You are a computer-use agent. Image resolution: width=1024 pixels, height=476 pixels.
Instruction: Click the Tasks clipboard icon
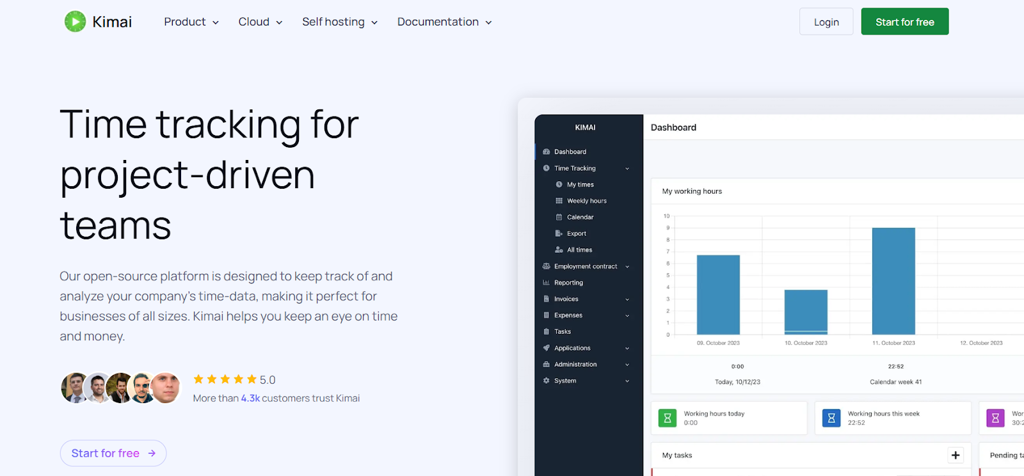tap(547, 331)
